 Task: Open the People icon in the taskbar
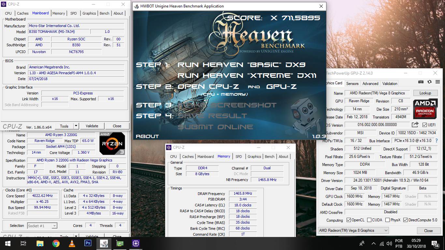362,243
